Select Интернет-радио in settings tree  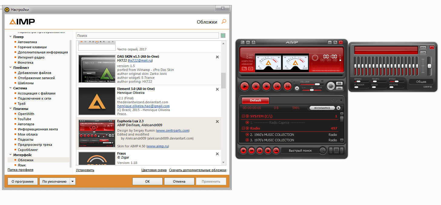31,57
